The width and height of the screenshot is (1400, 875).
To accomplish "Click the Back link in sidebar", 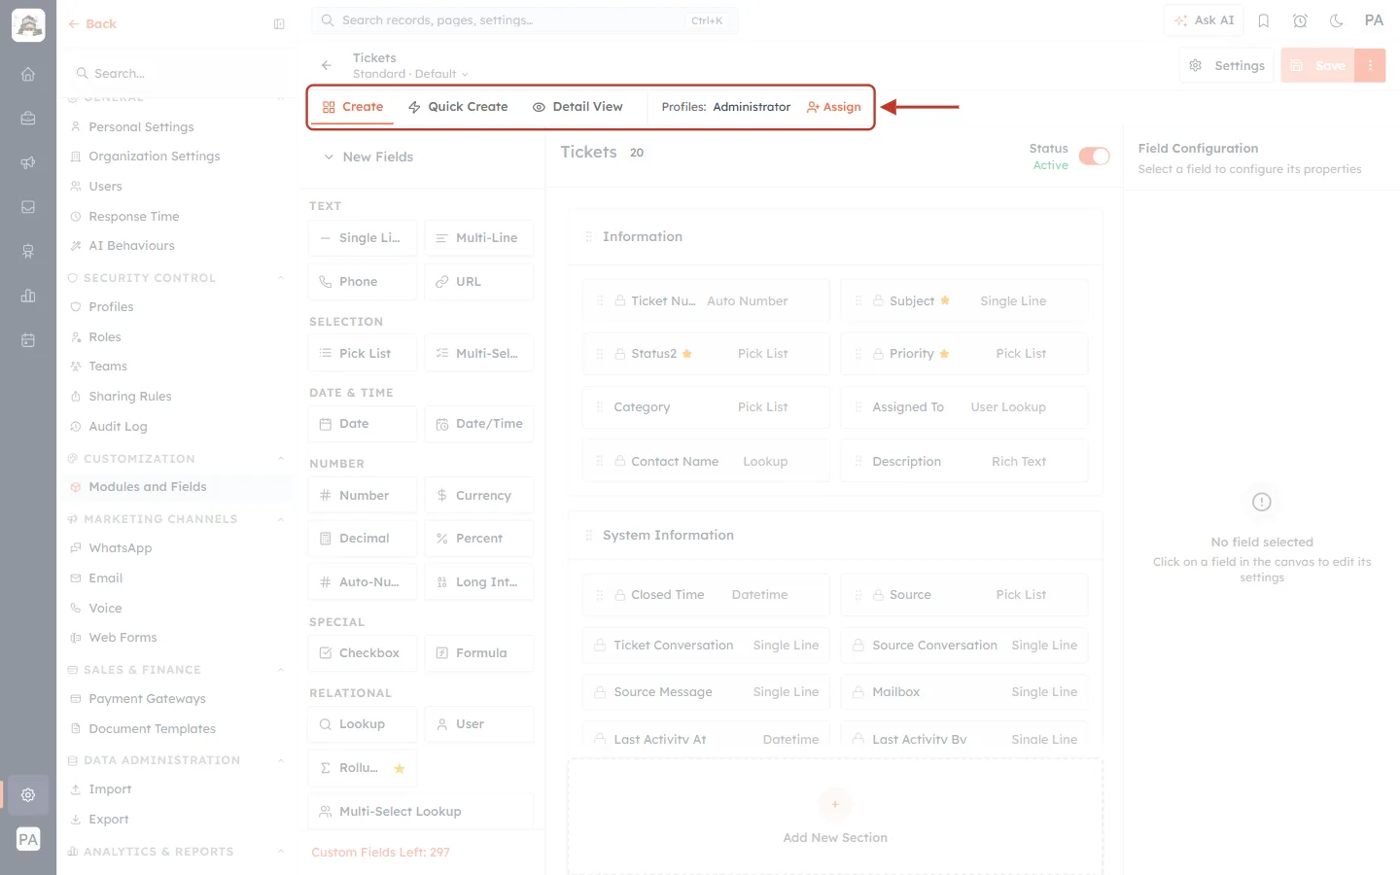I will pos(92,24).
